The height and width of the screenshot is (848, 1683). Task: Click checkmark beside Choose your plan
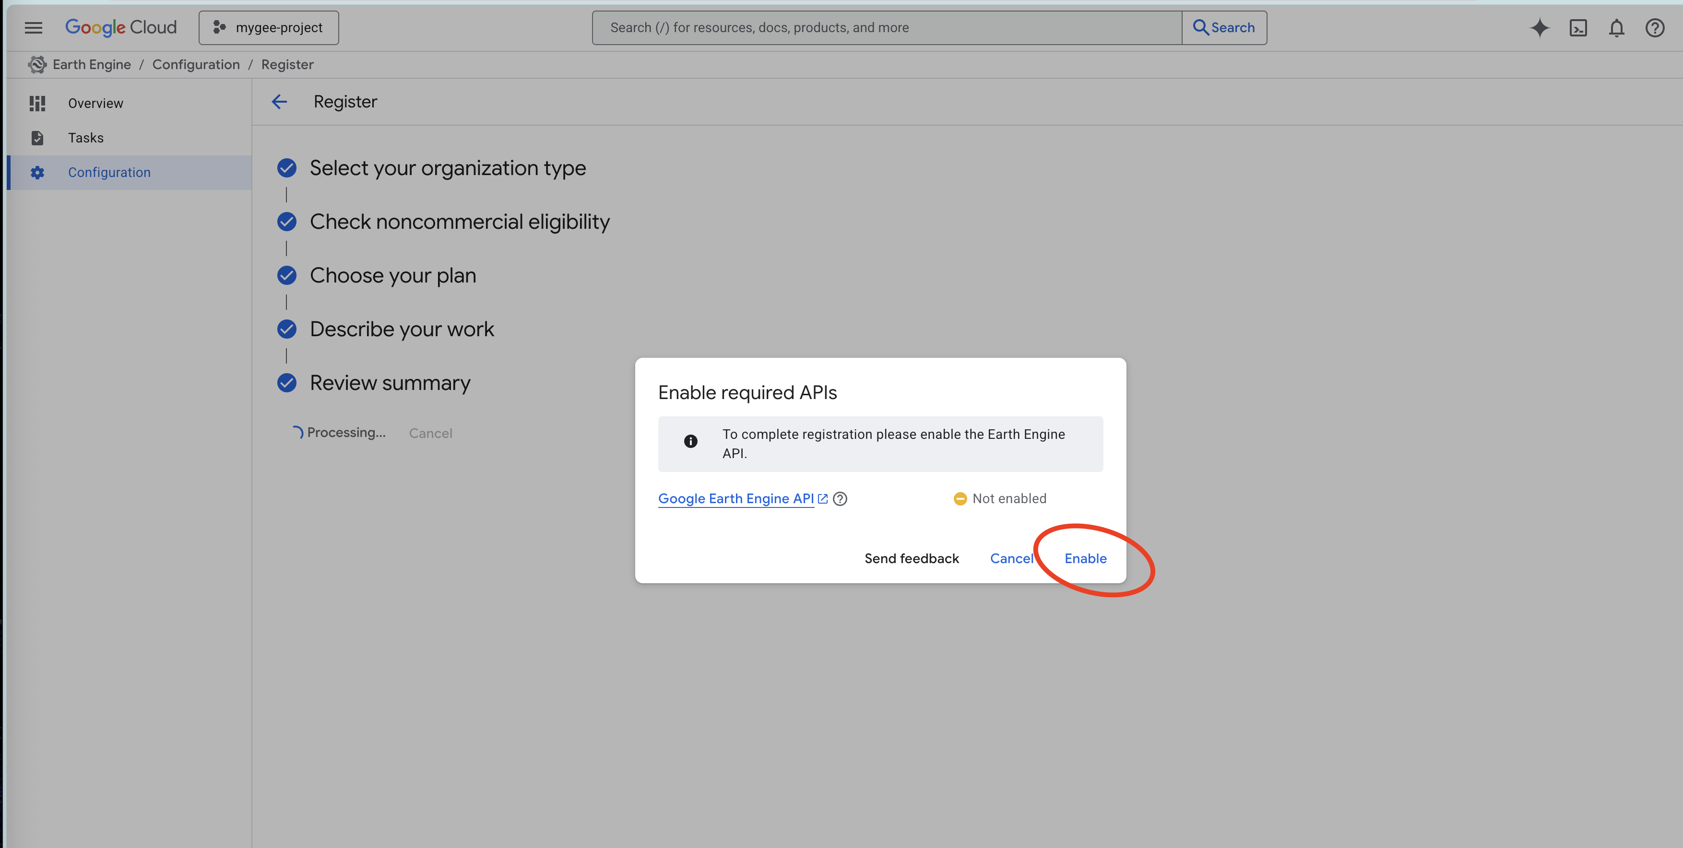click(x=287, y=275)
